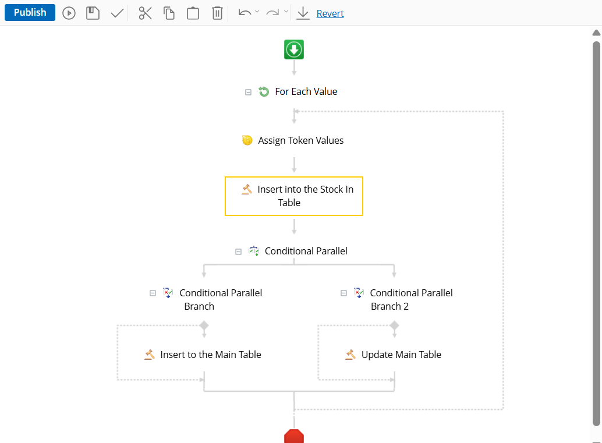The width and height of the screenshot is (602, 443).
Task: Save the workflow using the floppy disk icon
Action: pyautogui.click(x=93, y=13)
